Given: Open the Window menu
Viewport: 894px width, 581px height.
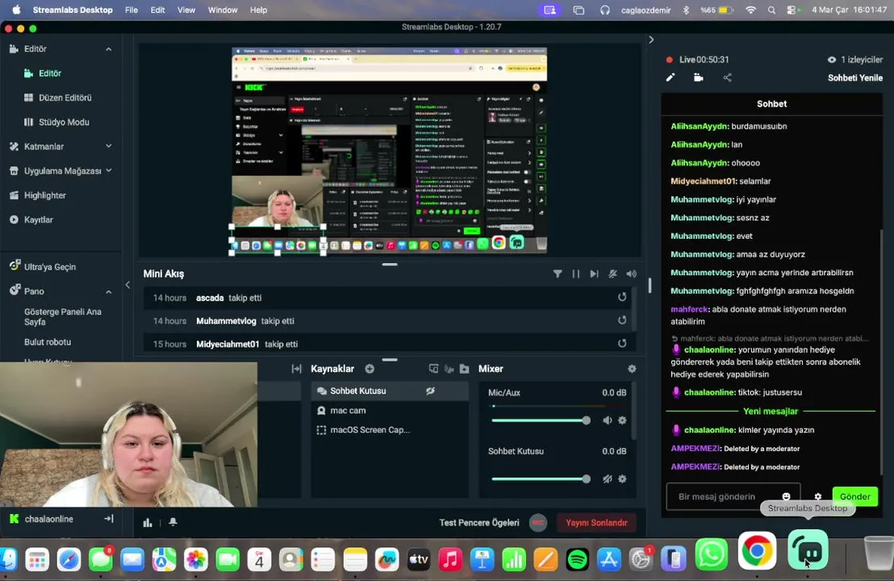Looking at the screenshot, I should (x=223, y=10).
